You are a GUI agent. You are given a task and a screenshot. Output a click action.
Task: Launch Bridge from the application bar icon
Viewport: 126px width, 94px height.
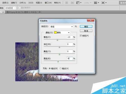tap(67, 3)
